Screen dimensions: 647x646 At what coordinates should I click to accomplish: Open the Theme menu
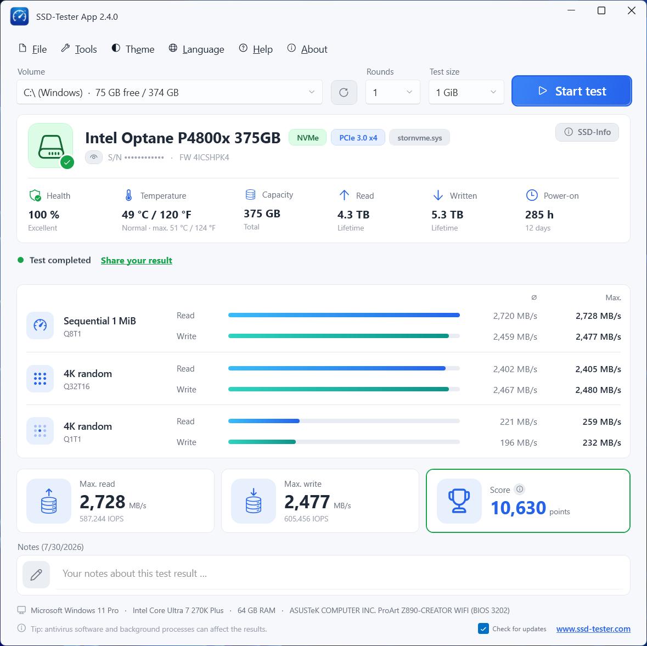click(x=133, y=49)
